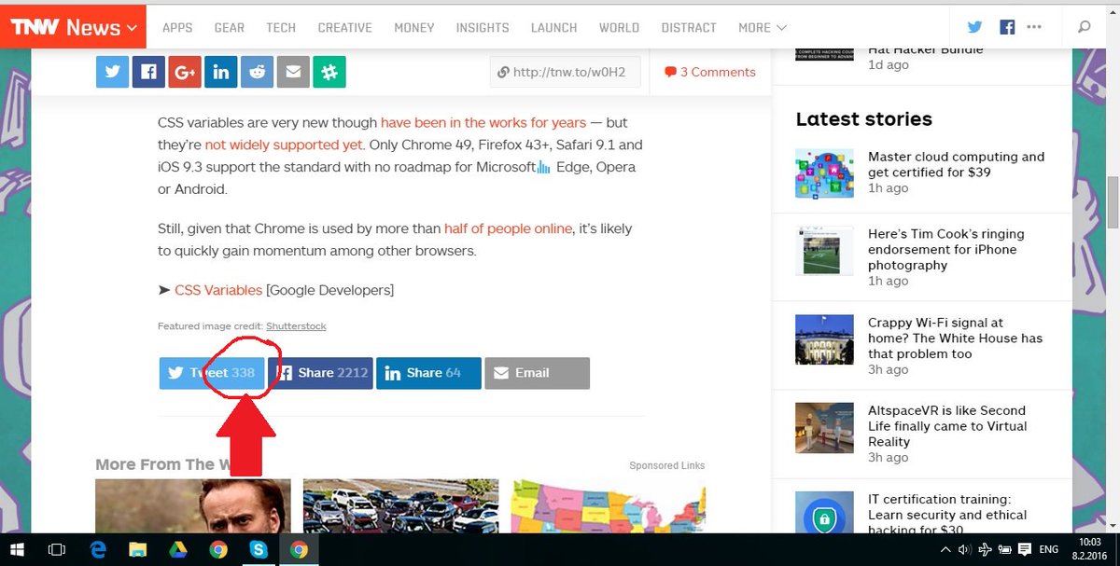Screen dimensions: 1120x566
Task: Open Task View in the taskbar
Action: 56,550
